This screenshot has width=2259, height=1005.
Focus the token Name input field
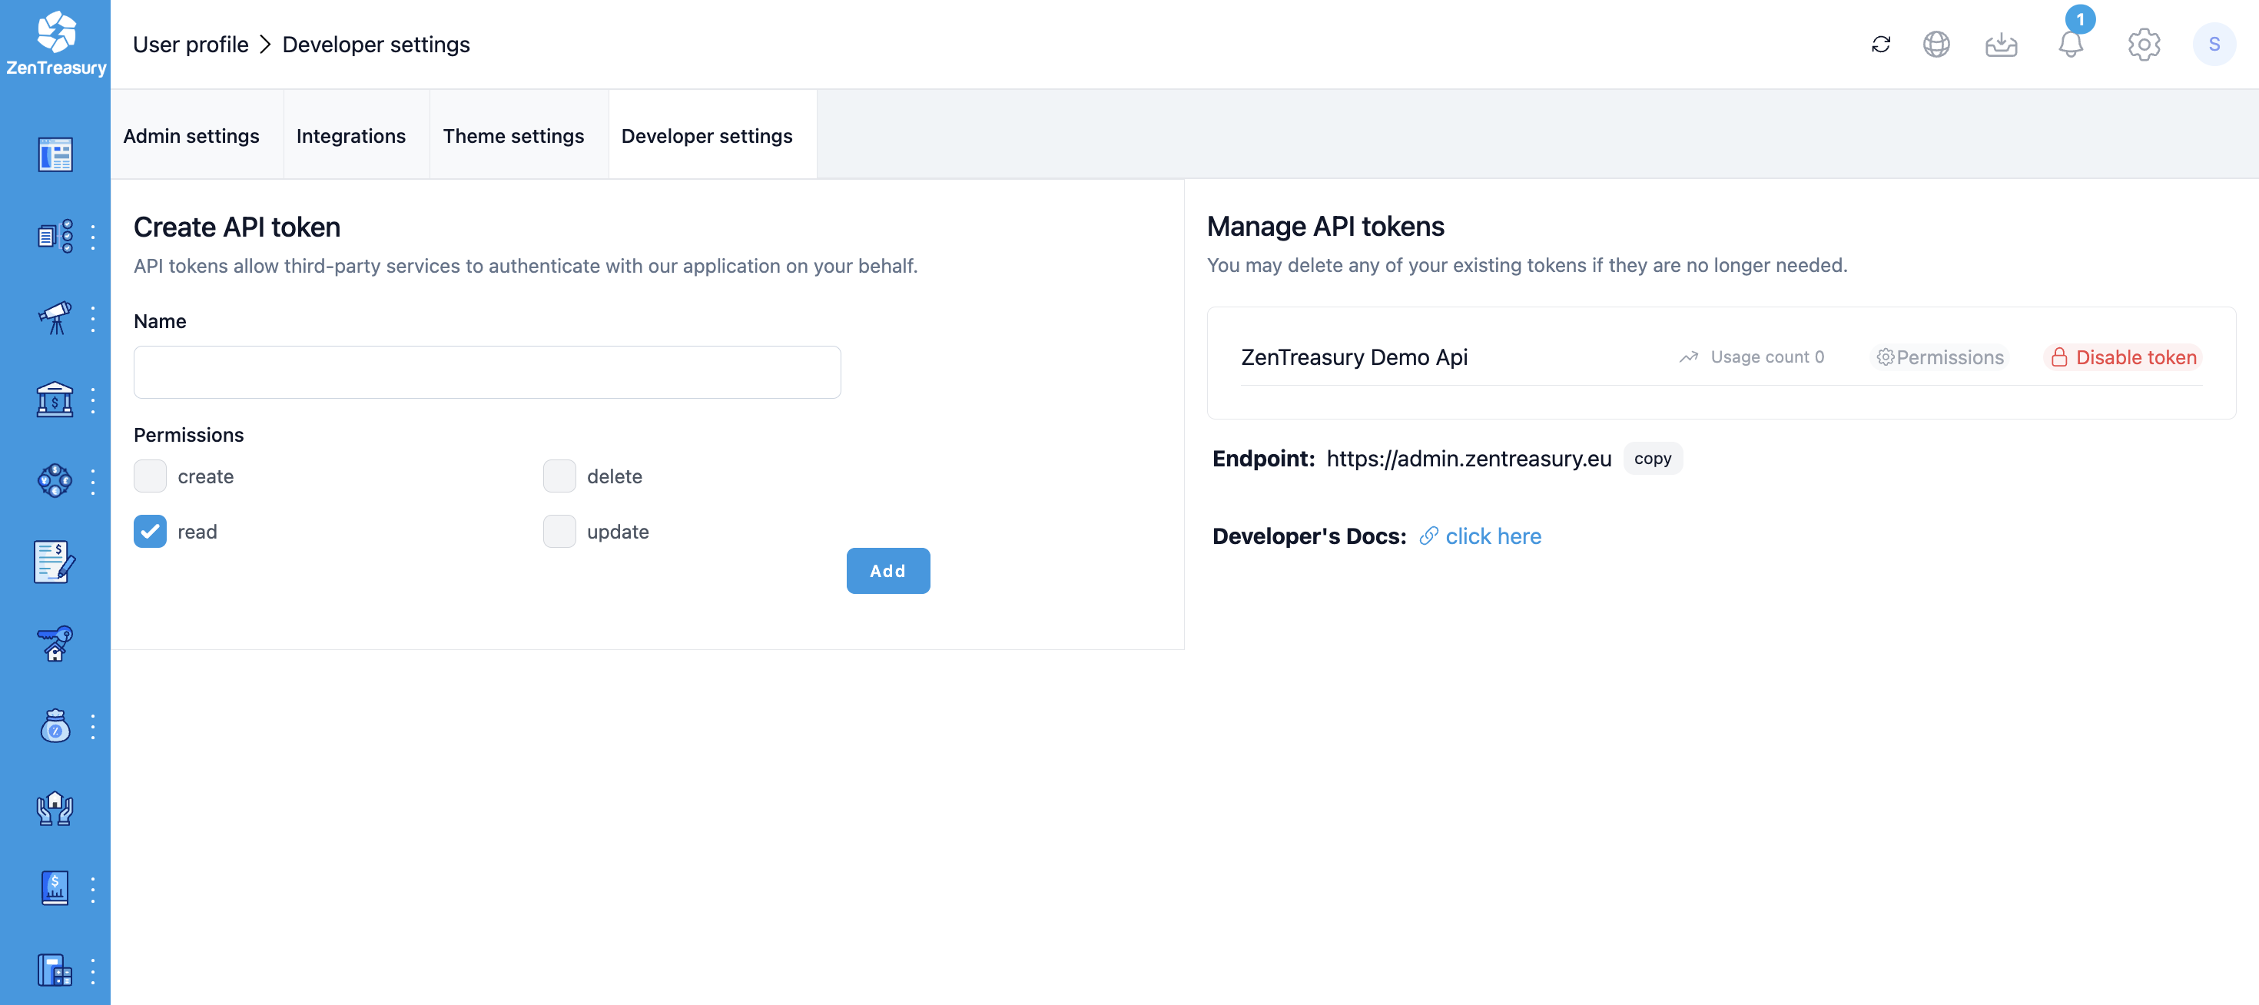click(x=486, y=372)
